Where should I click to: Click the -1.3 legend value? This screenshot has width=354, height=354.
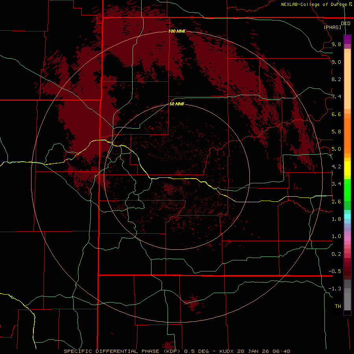click(335, 289)
